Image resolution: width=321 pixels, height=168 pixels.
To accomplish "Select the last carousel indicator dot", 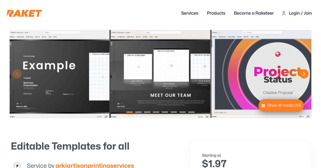I will pos(191,112).
